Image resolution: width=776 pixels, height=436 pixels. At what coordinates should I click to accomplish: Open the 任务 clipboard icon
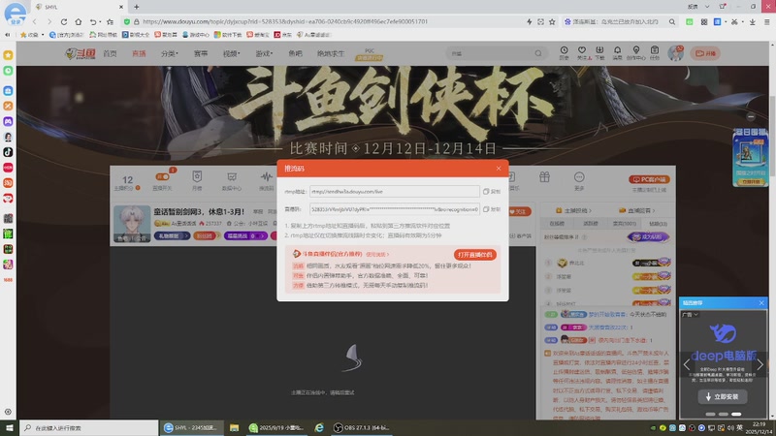[654, 53]
